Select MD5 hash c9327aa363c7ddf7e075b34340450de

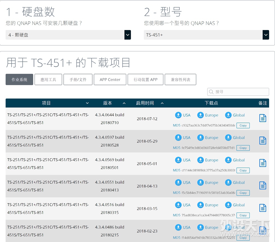click(208, 125)
